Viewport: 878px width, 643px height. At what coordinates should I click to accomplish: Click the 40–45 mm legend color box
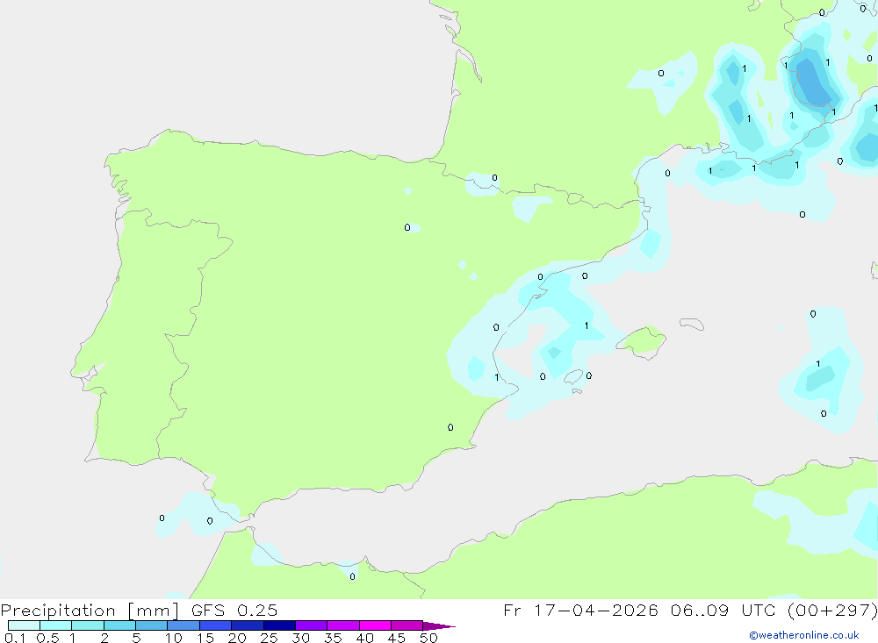(x=375, y=625)
